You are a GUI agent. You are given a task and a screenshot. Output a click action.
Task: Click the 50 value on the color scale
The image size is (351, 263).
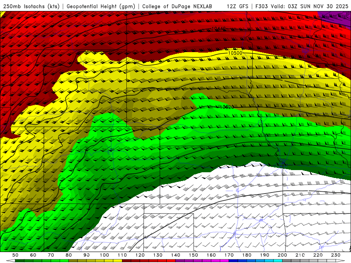click(15, 255)
